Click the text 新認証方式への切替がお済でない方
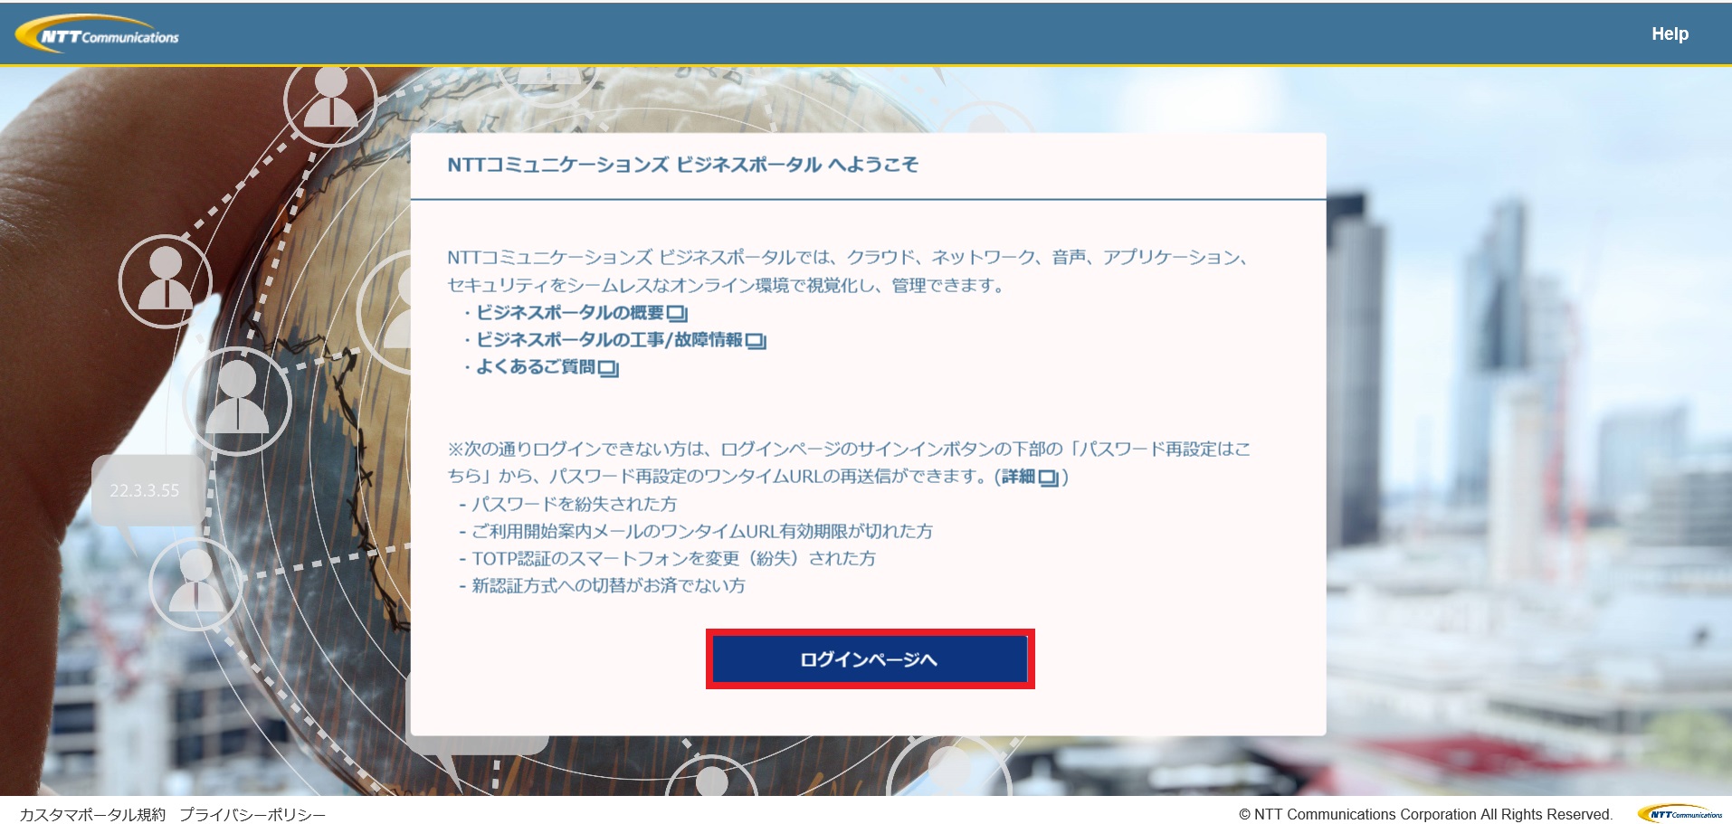The width and height of the screenshot is (1732, 824). [608, 585]
